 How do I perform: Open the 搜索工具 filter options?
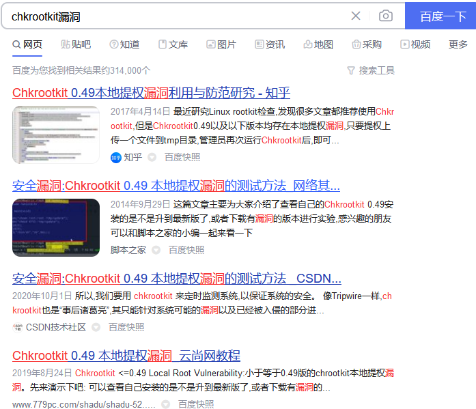coord(371,70)
